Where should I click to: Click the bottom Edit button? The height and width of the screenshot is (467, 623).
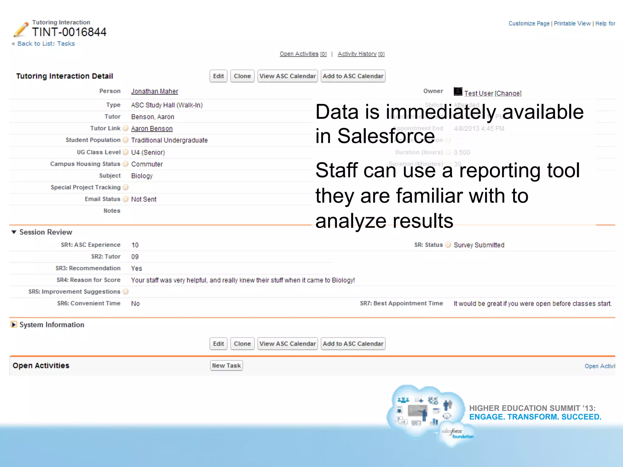218,344
